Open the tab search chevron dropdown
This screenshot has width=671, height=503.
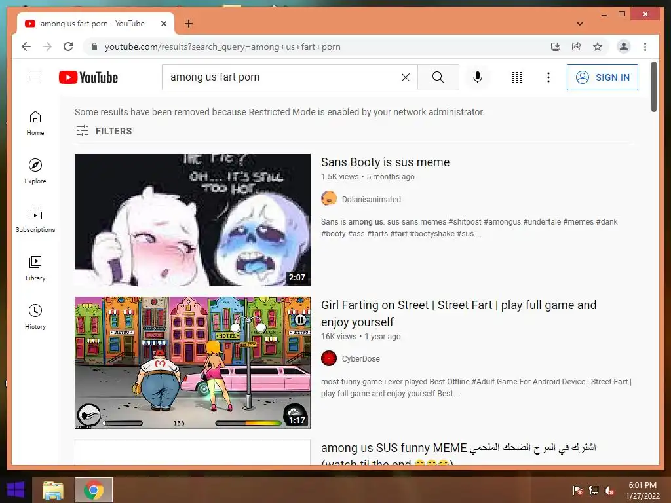pyautogui.click(x=580, y=24)
